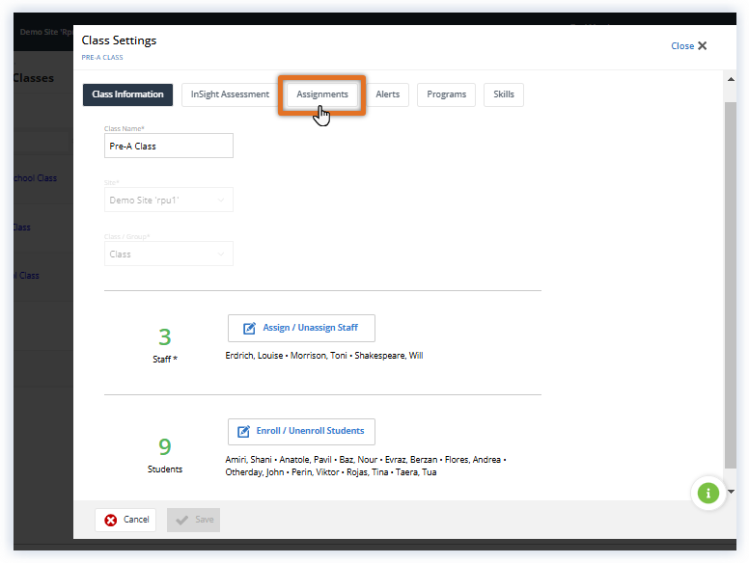Click student name Rojas, Tina

[x=368, y=472]
